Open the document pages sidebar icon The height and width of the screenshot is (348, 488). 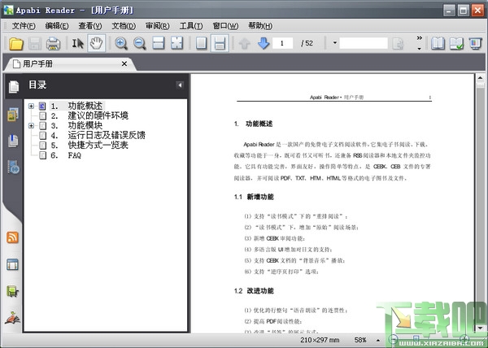[13, 141]
